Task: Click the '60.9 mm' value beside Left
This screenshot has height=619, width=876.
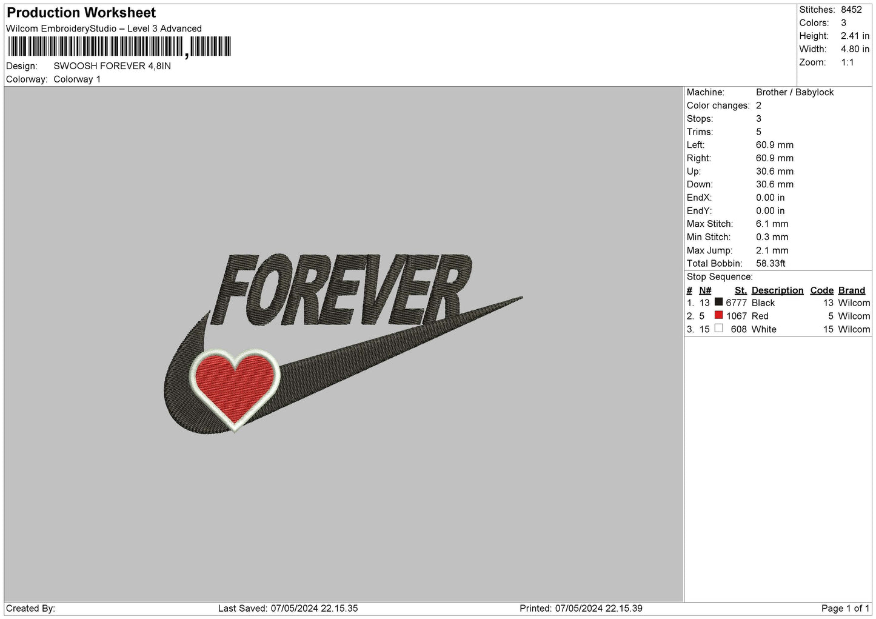Action: (x=775, y=145)
